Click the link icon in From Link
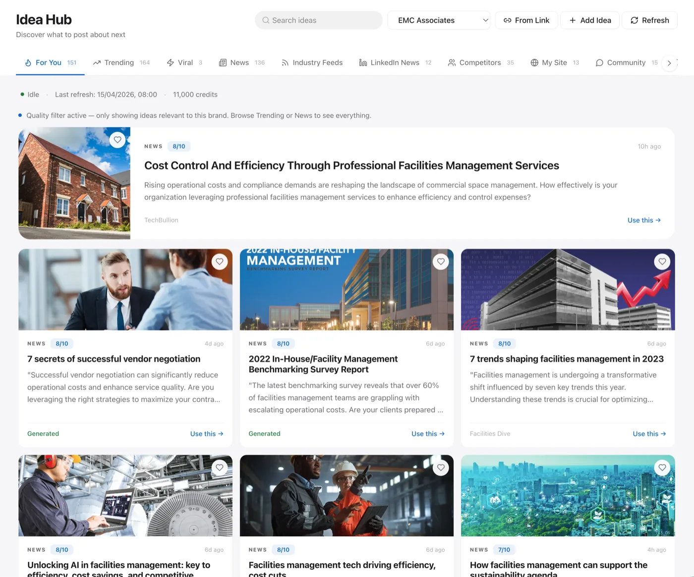Image resolution: width=694 pixels, height=577 pixels. 508,20
